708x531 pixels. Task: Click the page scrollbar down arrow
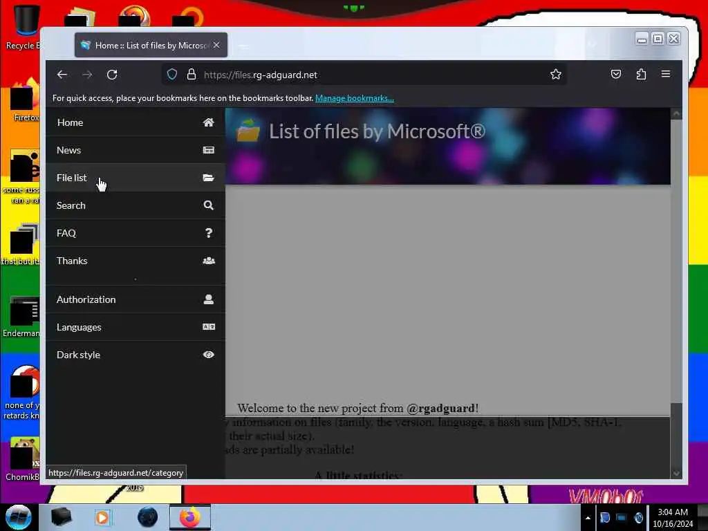(676, 473)
